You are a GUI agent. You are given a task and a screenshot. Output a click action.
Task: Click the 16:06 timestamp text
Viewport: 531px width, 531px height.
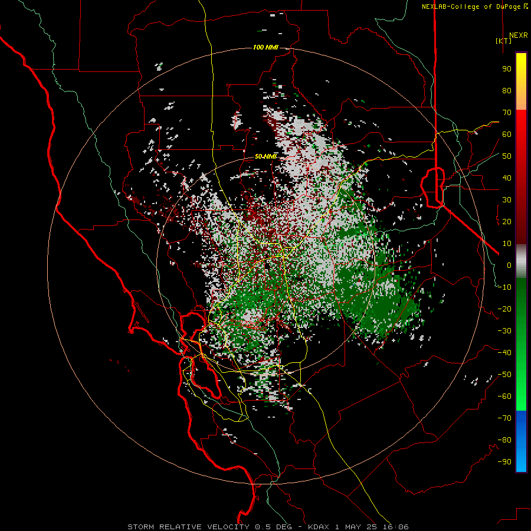396,527
